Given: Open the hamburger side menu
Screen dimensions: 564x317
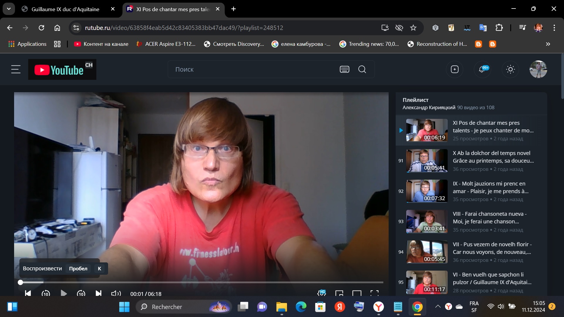Looking at the screenshot, I should pos(16,69).
